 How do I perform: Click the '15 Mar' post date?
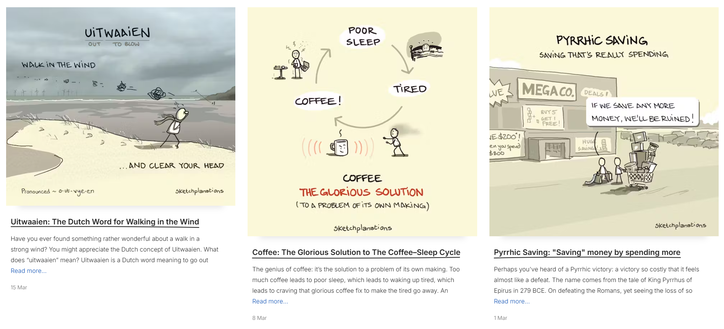(x=19, y=287)
